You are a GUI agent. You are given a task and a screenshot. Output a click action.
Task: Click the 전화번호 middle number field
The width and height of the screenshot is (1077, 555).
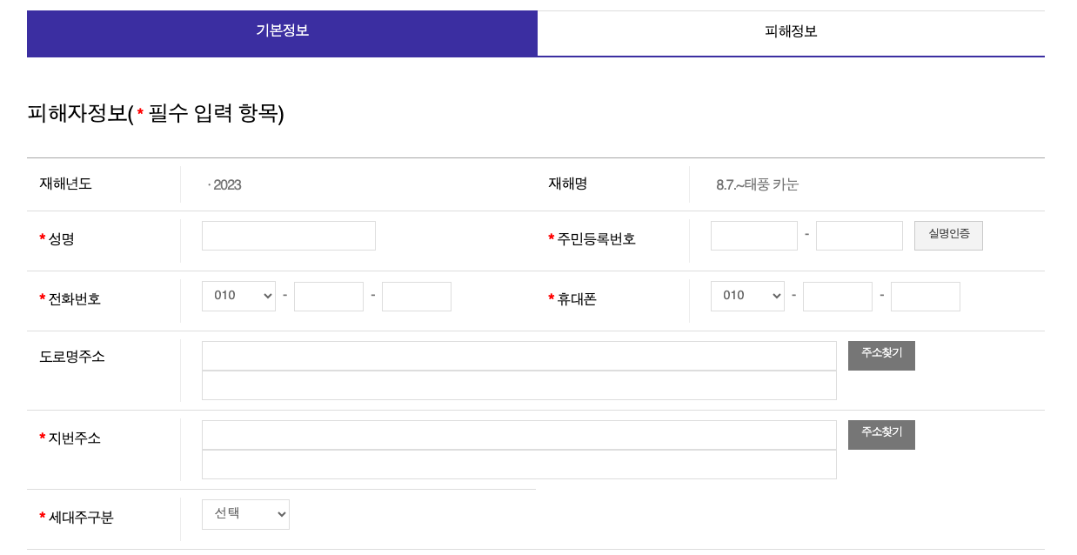329,297
